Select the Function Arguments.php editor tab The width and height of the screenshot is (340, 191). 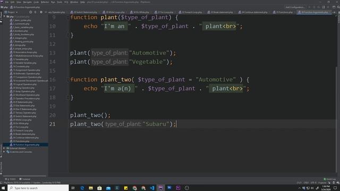pyautogui.click(x=314, y=12)
